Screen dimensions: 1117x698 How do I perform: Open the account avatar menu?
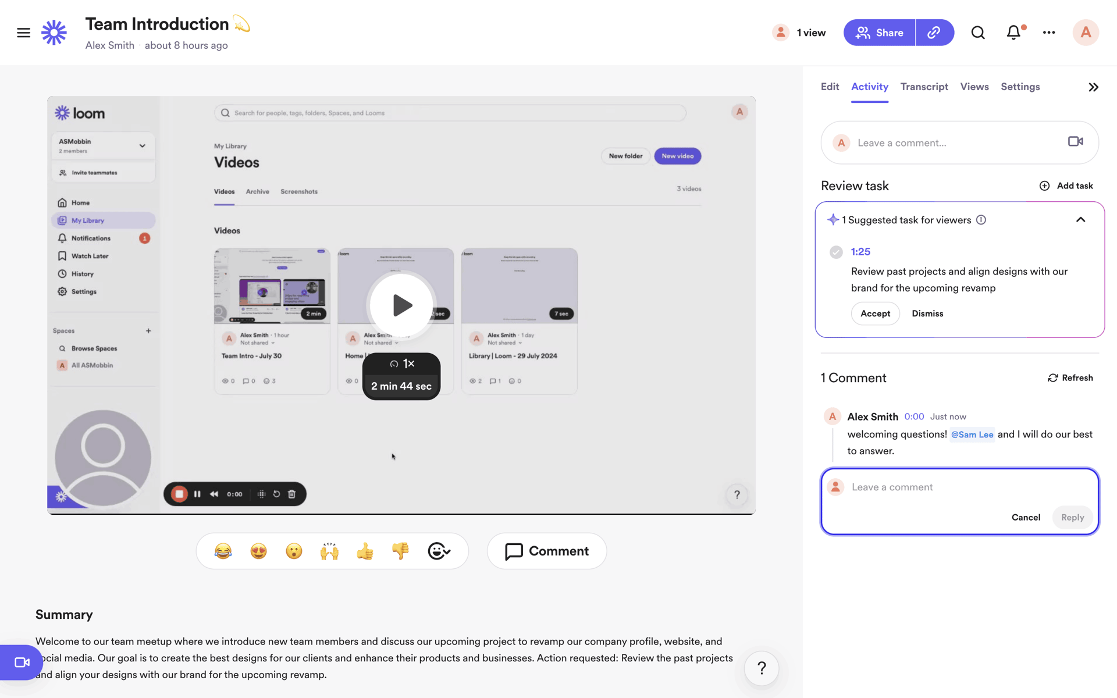click(1086, 33)
